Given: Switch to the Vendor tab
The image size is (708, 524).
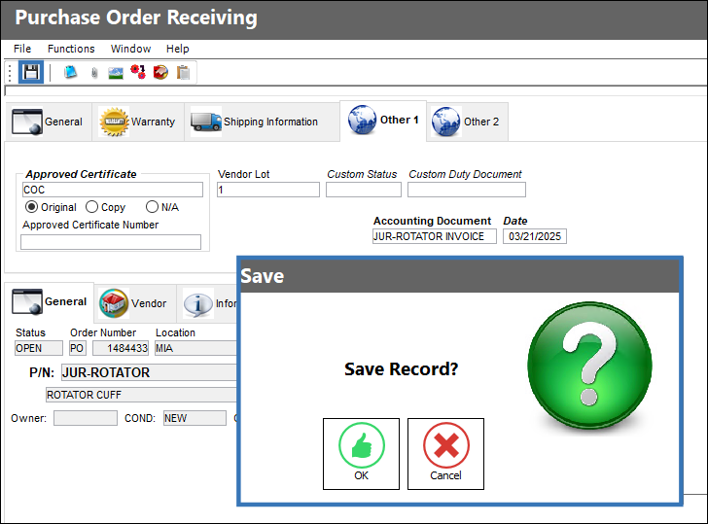Looking at the screenshot, I should 135,303.
